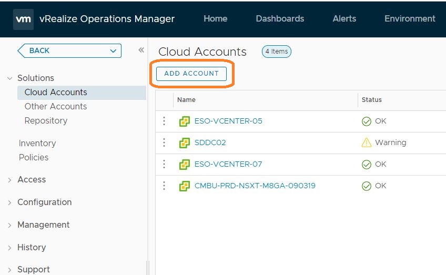Image resolution: width=446 pixels, height=275 pixels.
Task: Open the Alerts tab
Action: (x=344, y=19)
